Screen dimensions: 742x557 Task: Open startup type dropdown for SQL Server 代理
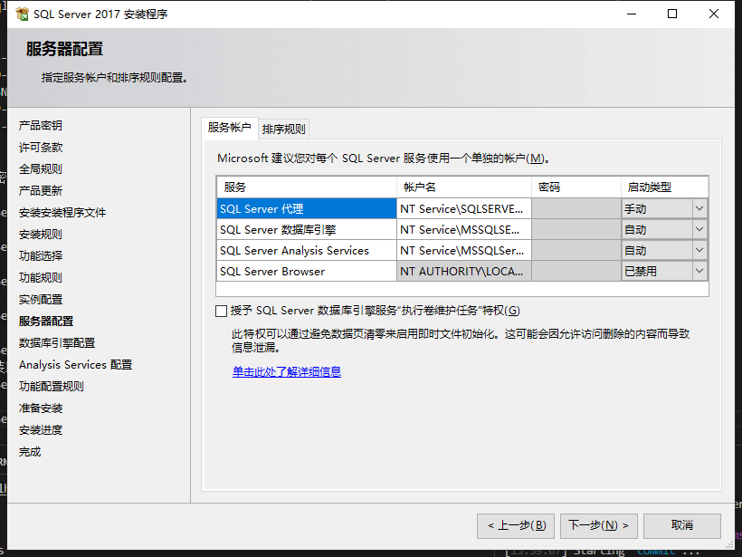[x=699, y=208]
